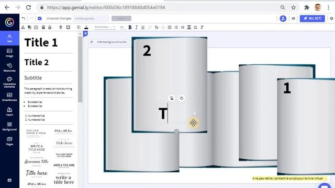This screenshot has height=188, width=335.
Task: Undo the last action
Action: pos(23,19)
